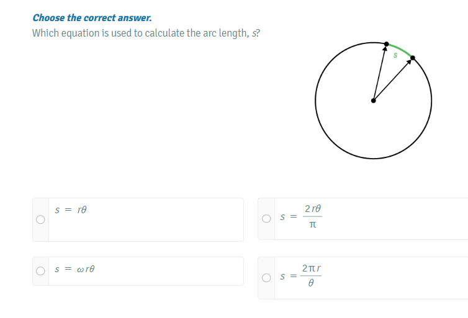Screen dimensions: 468x318
Task: Click the 2rθ over π answer card
Action: click(x=362, y=219)
